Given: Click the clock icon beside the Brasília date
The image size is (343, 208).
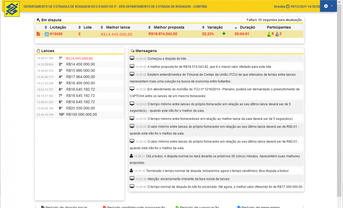Looking at the screenshot, I should click(x=288, y=6).
